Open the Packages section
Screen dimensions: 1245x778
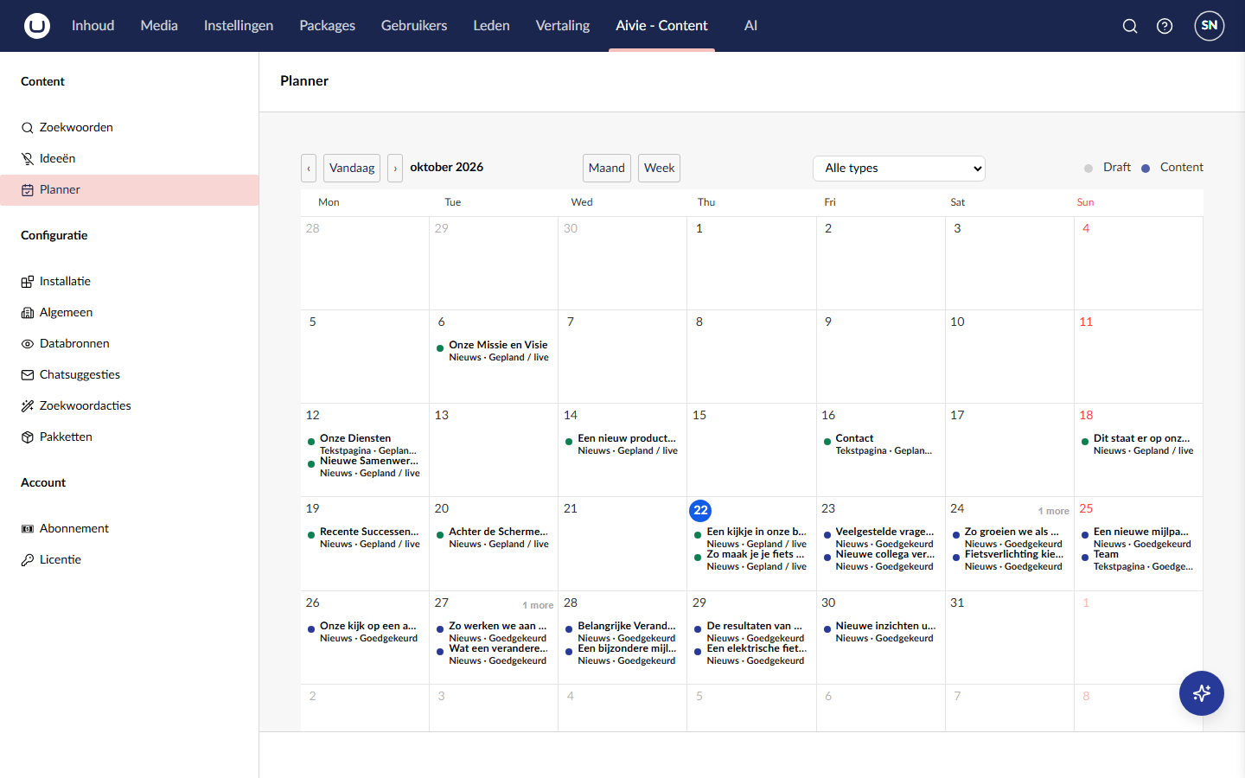[x=328, y=26]
